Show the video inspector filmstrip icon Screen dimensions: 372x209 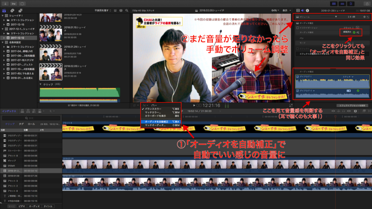click(298, 11)
